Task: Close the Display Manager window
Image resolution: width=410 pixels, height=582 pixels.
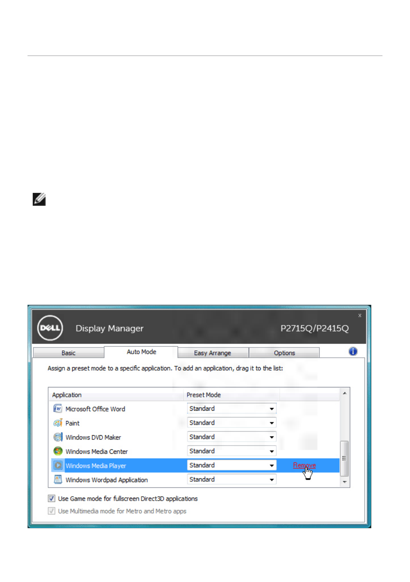Action: [x=360, y=316]
